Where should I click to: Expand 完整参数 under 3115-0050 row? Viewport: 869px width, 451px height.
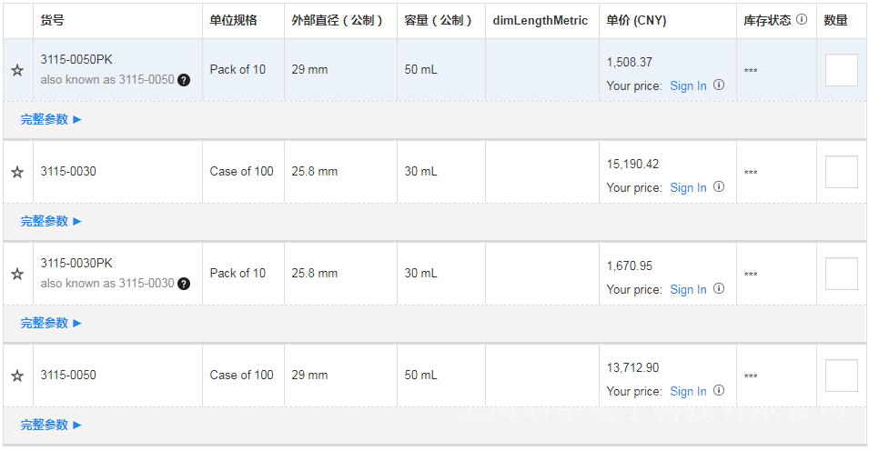51,425
